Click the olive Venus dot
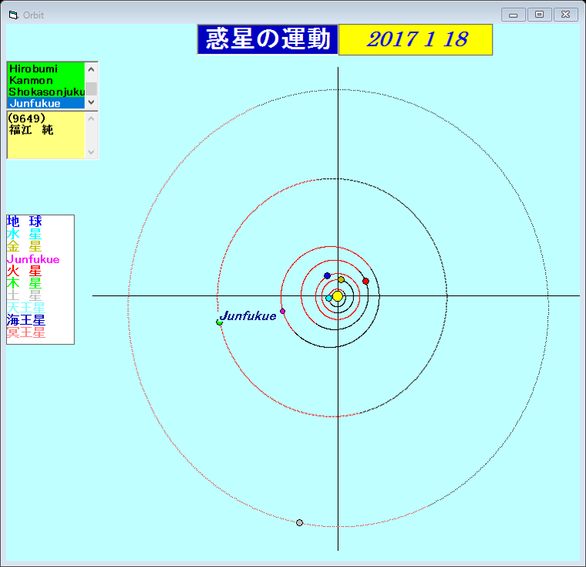 341,279
